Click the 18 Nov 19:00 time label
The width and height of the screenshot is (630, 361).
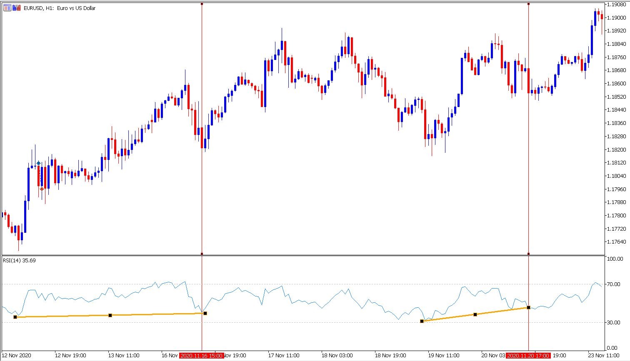tap(390, 356)
